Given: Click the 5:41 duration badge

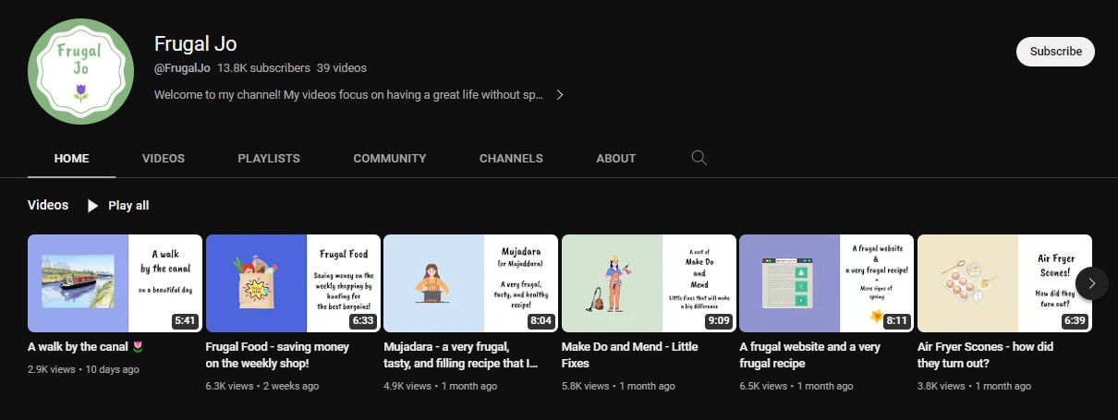Looking at the screenshot, I should [x=185, y=321].
